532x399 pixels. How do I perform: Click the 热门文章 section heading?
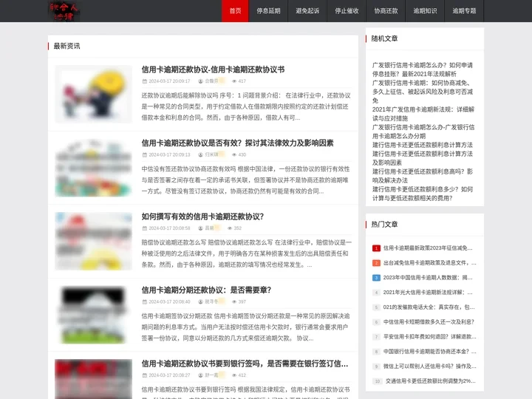click(384, 225)
